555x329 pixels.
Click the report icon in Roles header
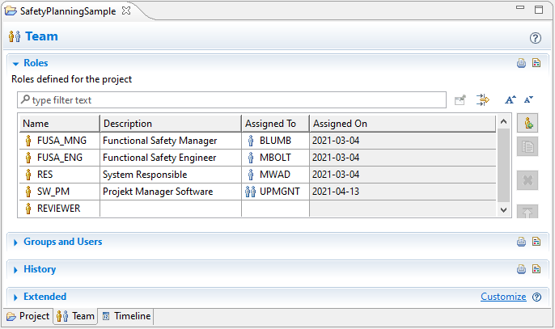(x=536, y=63)
